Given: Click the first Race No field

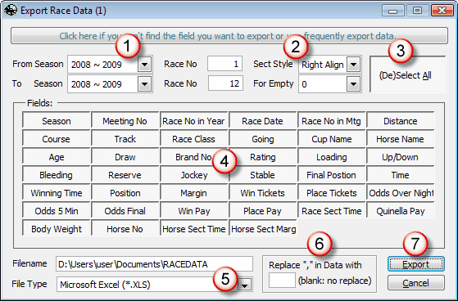Looking at the screenshot, I should click(x=225, y=64).
